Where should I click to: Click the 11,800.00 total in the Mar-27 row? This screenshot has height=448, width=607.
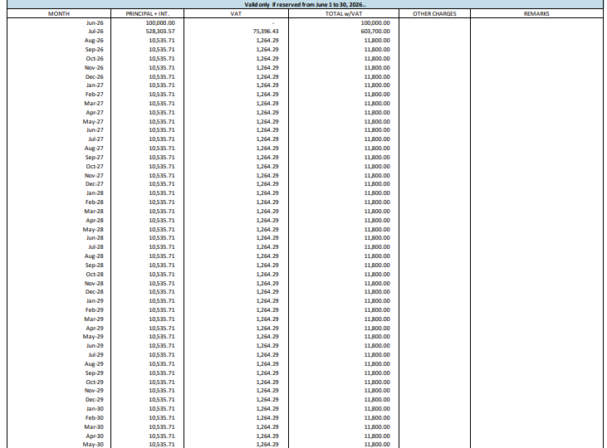click(x=377, y=104)
